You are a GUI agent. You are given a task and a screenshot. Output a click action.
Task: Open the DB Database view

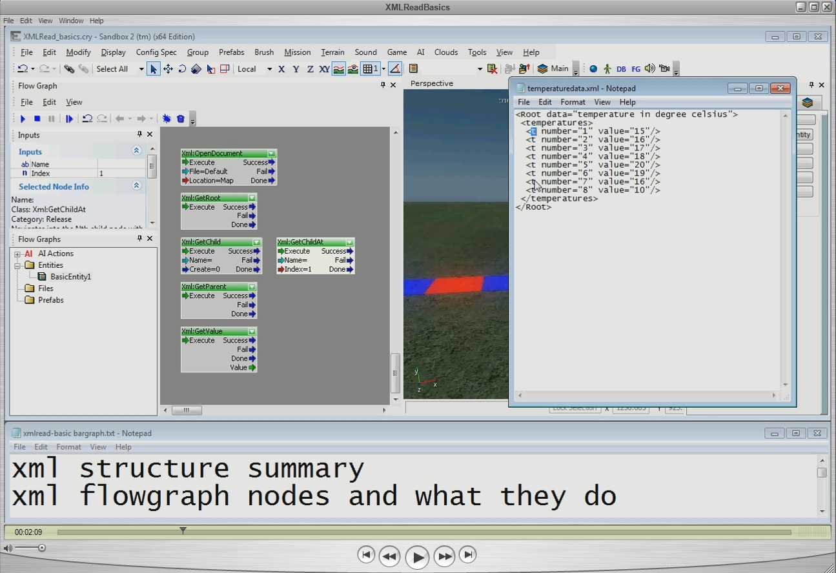(x=621, y=69)
